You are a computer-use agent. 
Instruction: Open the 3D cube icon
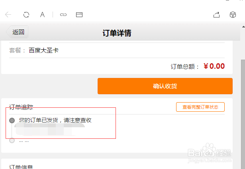point(233,15)
